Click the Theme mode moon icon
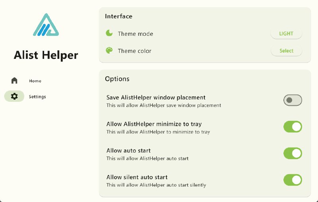Image resolution: width=318 pixels, height=202 pixels. 109,33
